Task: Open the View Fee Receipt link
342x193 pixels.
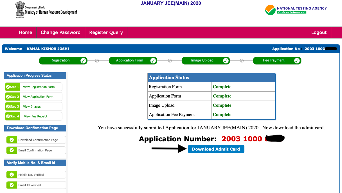Action: pos(36,116)
